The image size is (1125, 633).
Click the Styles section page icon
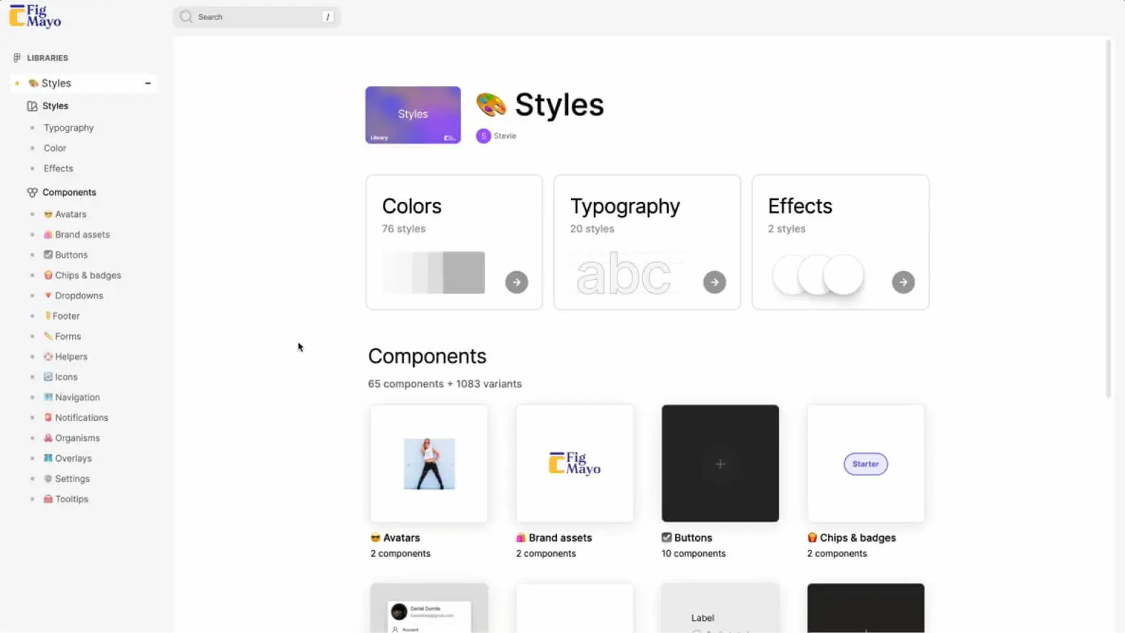32,106
